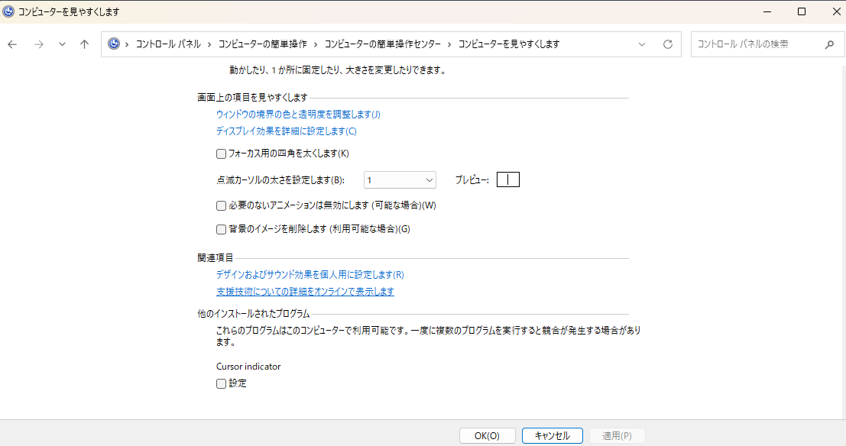846x446 pixels.
Task: Click the window title bar icon
Action: (8, 11)
